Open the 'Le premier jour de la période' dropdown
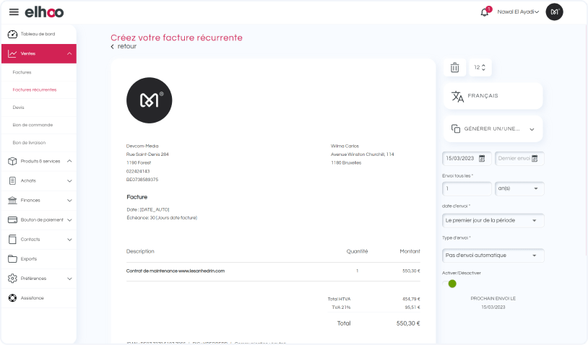This screenshot has height=345, width=588. (493, 220)
